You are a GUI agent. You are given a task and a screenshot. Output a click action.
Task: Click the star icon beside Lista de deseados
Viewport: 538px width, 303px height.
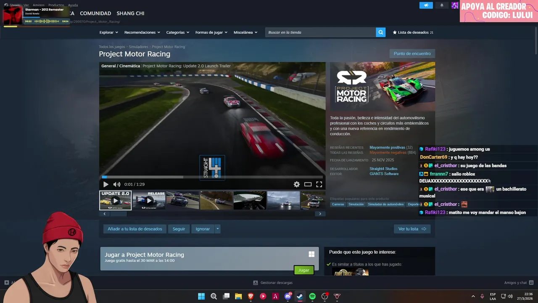(x=395, y=32)
